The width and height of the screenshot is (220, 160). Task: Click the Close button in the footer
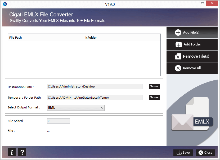[x=205, y=153]
